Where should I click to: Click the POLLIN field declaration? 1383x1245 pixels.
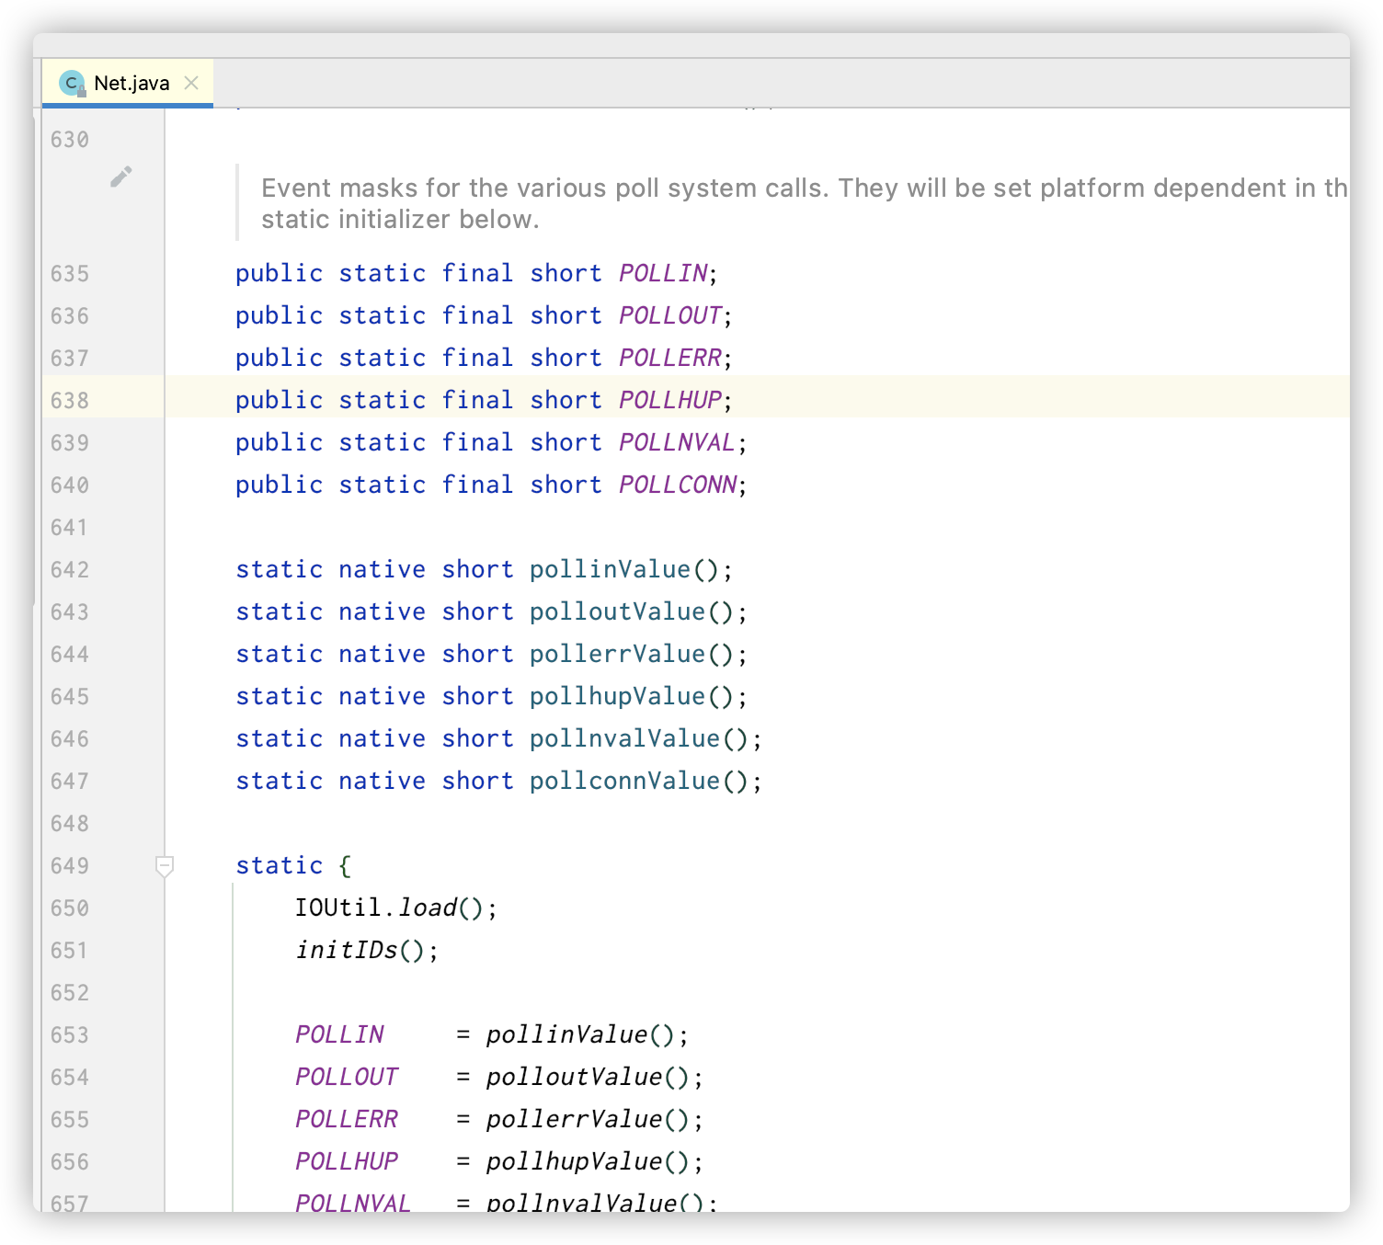pos(663,273)
